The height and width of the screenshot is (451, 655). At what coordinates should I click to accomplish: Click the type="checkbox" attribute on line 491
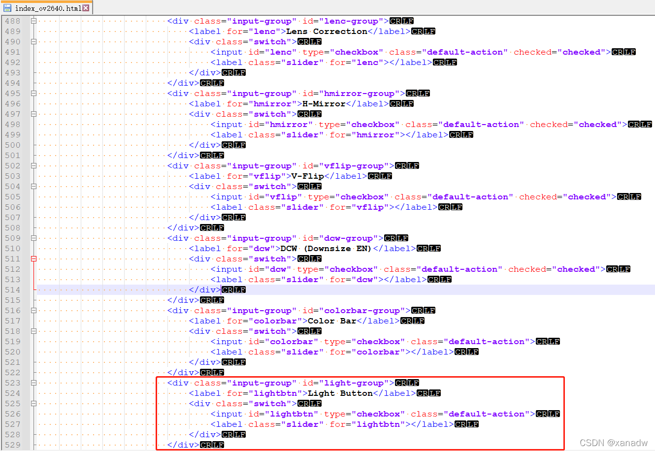click(x=343, y=52)
